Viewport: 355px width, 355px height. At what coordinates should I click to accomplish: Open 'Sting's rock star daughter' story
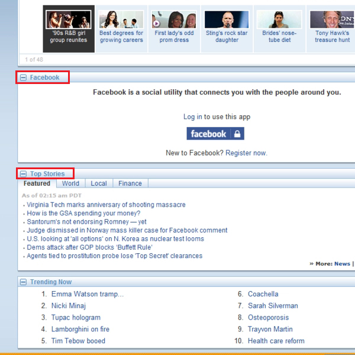click(x=227, y=37)
